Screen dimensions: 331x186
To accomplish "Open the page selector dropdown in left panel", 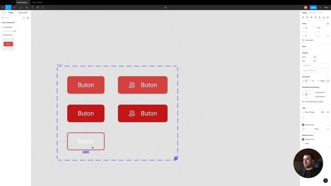I will [23, 12].
